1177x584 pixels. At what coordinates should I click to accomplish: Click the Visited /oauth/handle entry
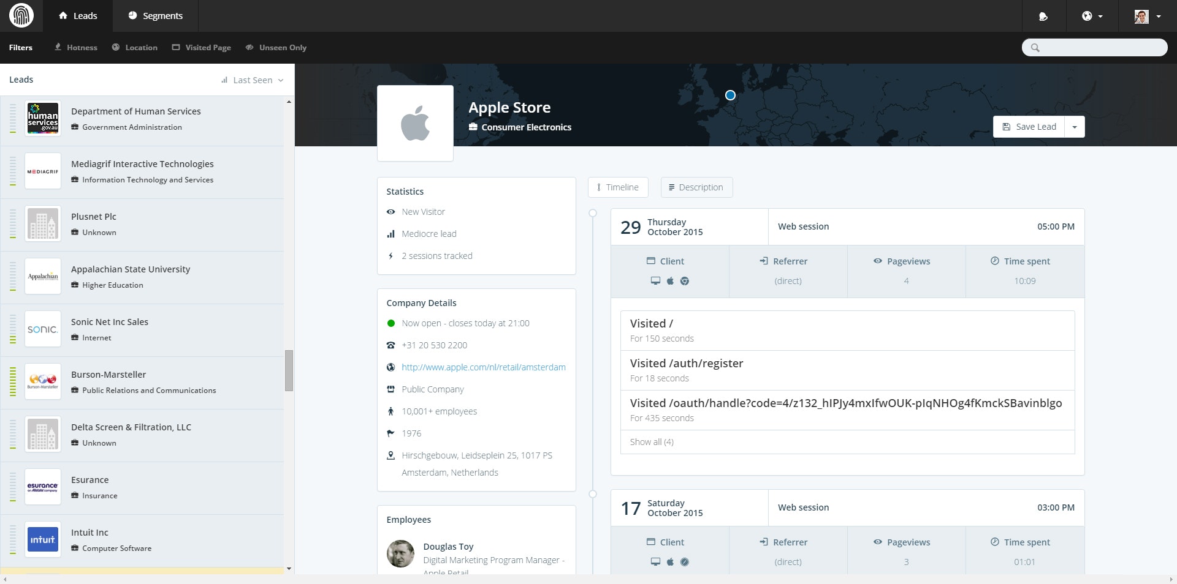[848, 410]
